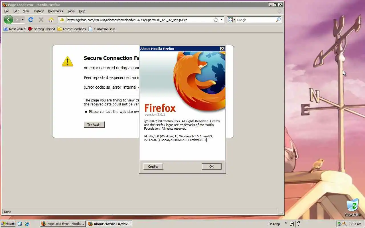The width and height of the screenshot is (365, 228).
Task: Open the Google search engine selector
Action: point(231,20)
